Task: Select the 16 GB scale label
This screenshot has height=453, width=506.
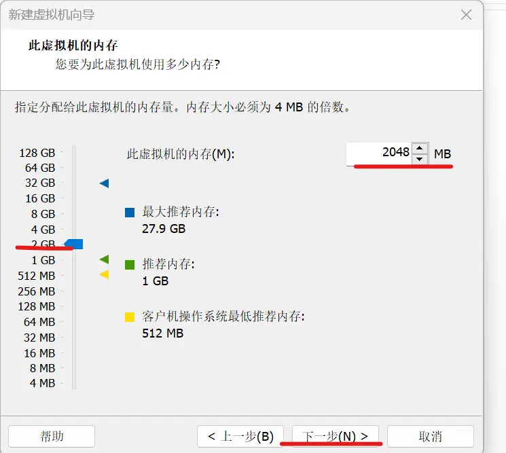Action: pyautogui.click(x=40, y=198)
